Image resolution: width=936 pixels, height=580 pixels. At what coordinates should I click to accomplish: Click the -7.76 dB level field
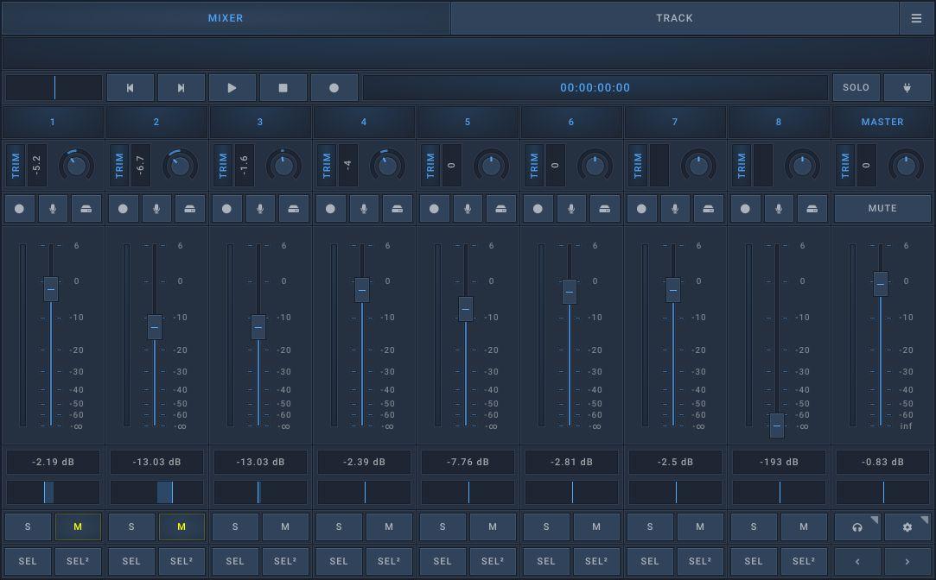coord(468,462)
